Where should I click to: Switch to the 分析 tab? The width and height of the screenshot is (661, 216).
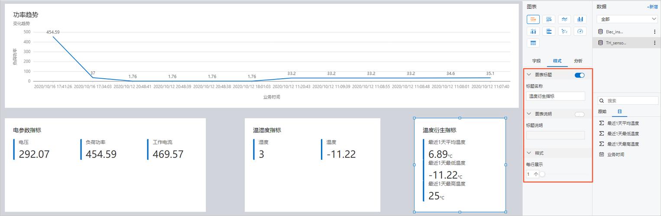(578, 61)
